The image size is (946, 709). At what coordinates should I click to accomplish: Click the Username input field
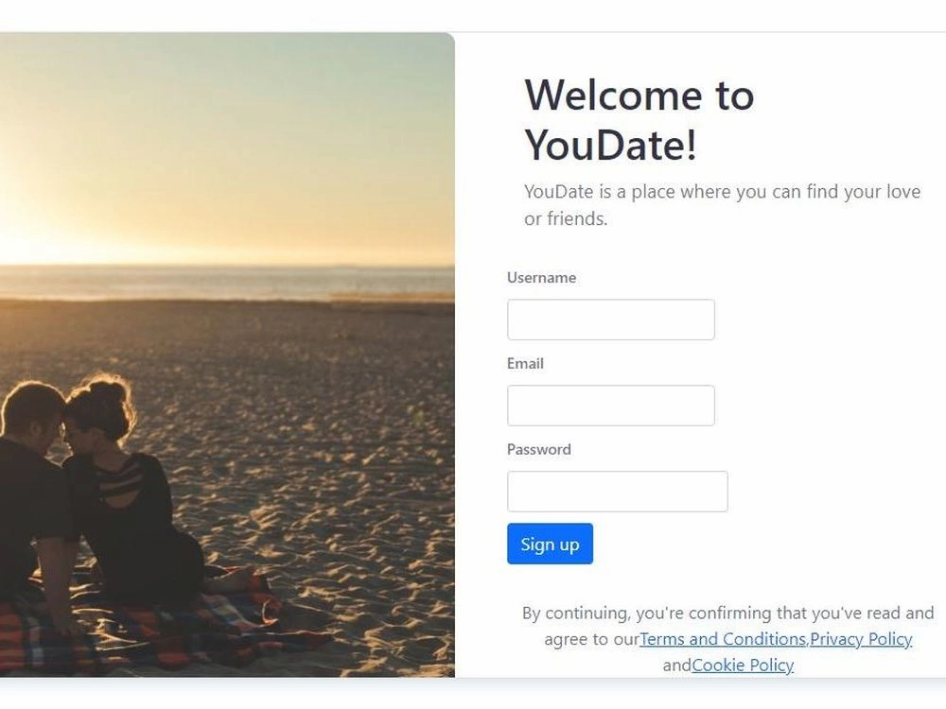[610, 320]
